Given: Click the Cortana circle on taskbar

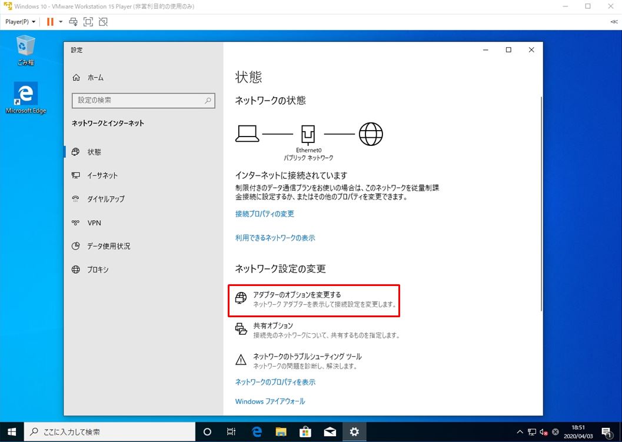Looking at the screenshot, I should [x=207, y=431].
